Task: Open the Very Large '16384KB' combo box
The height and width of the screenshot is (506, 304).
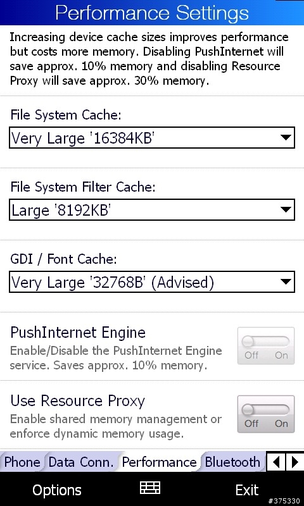Action: point(152,138)
